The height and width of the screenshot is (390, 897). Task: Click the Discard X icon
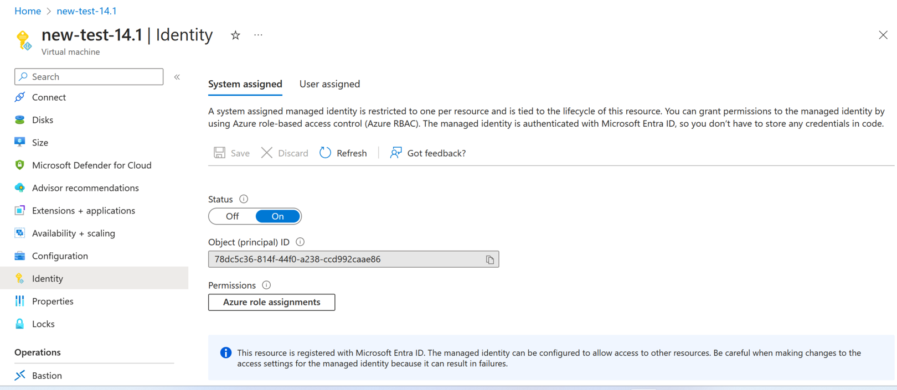(267, 153)
